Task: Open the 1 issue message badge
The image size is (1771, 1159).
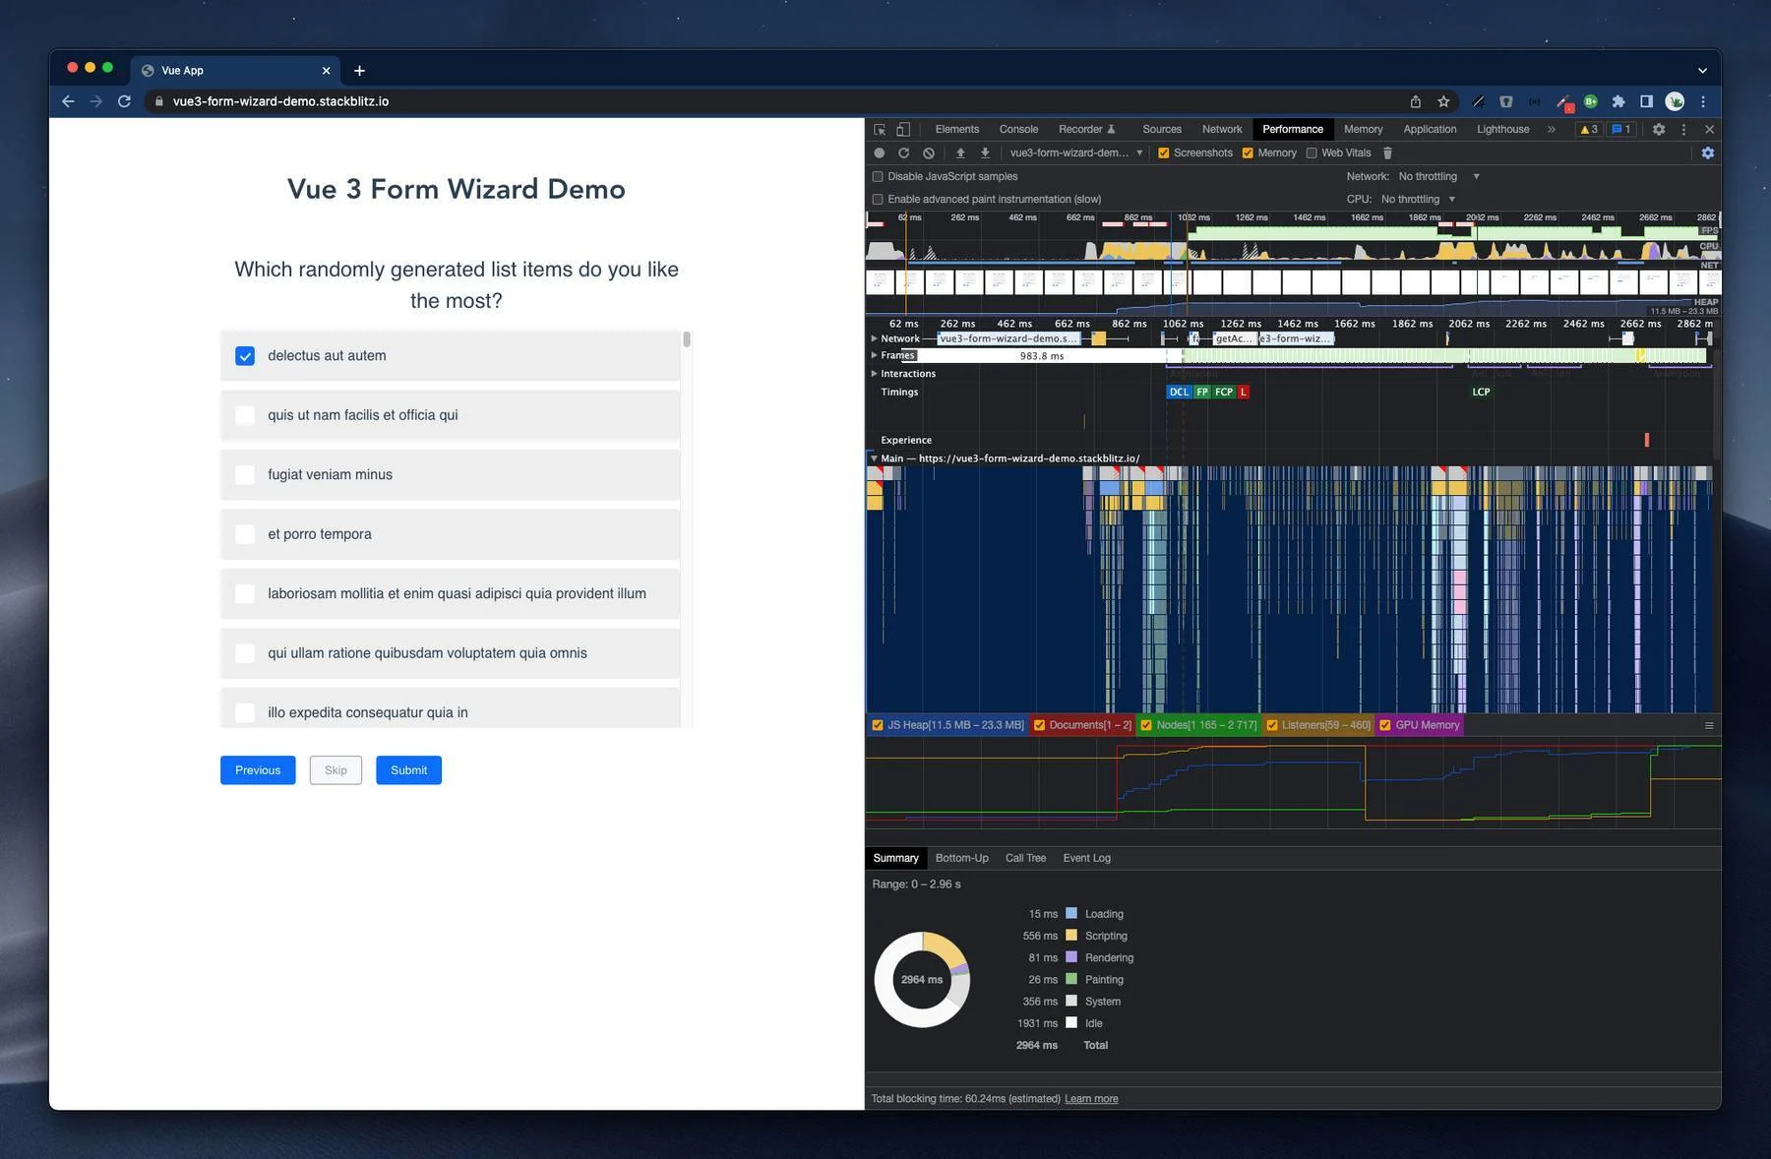Action: pos(1620,130)
